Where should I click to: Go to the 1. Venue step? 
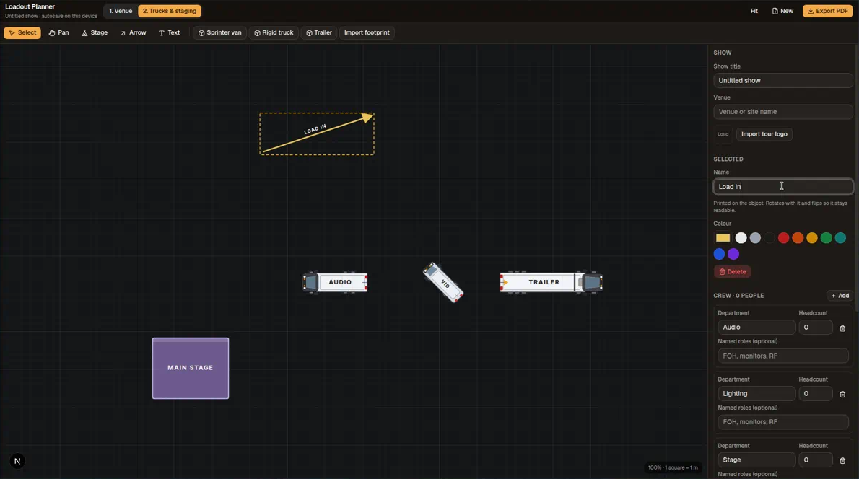121,11
